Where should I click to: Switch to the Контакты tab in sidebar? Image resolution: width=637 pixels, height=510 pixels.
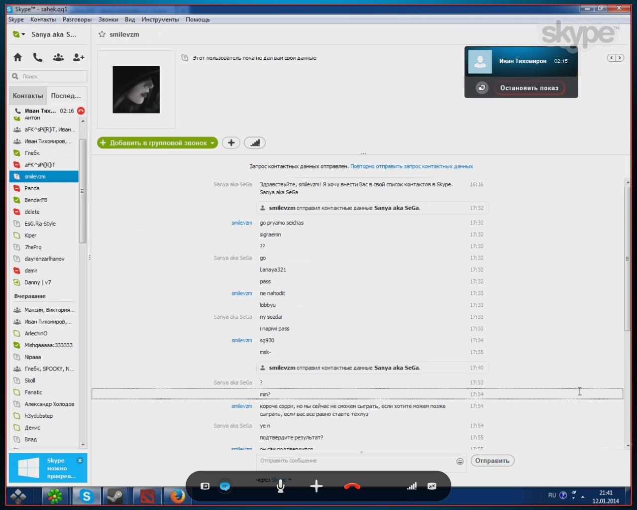click(28, 96)
